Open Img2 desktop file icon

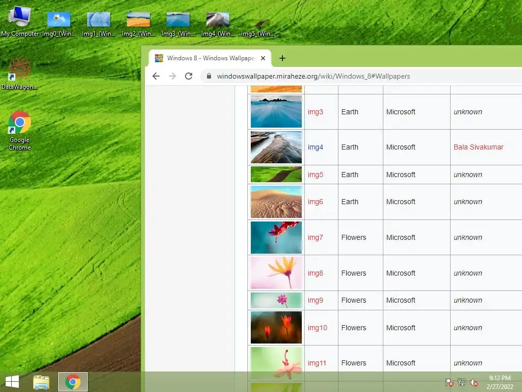pyautogui.click(x=139, y=24)
